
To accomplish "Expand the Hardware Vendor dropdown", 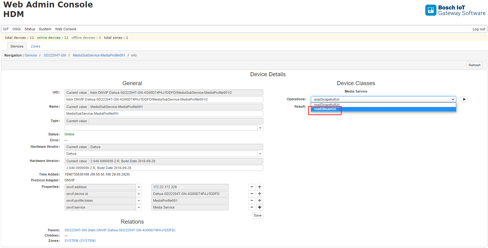I will coord(260,154).
